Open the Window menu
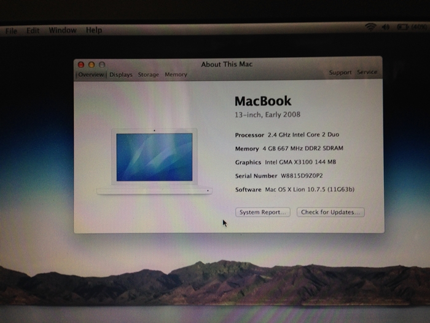This screenshot has width=430, height=323. [63, 30]
